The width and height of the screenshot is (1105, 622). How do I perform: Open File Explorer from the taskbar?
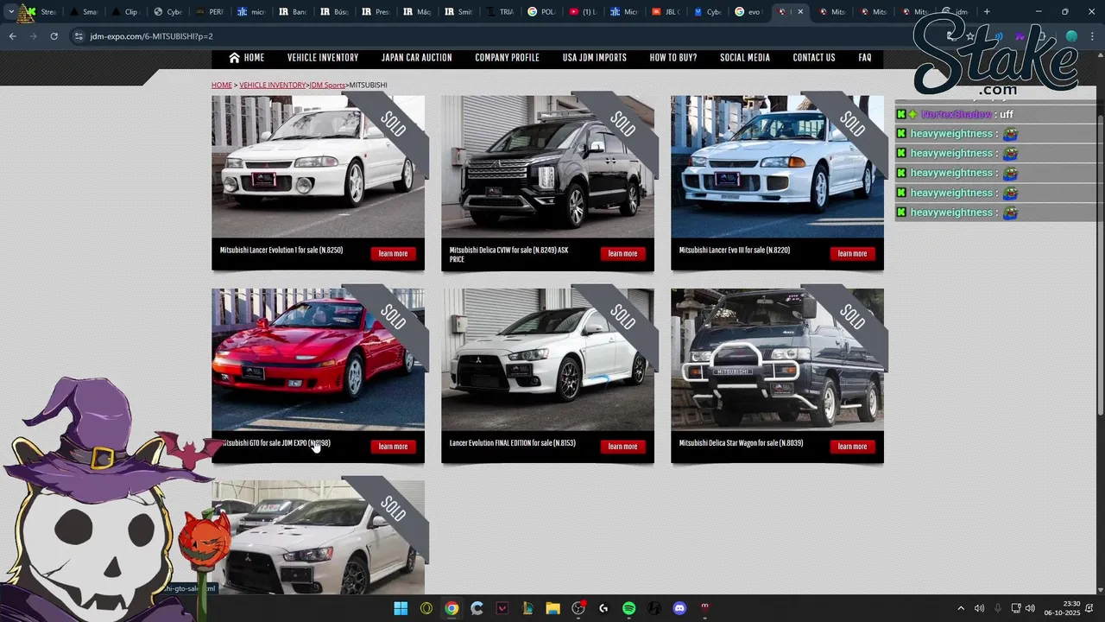[x=552, y=608]
